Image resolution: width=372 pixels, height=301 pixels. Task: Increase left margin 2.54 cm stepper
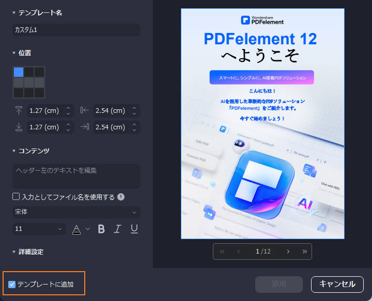point(134,108)
